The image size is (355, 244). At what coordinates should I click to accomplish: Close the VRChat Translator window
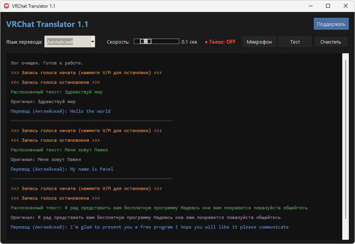[345, 6]
